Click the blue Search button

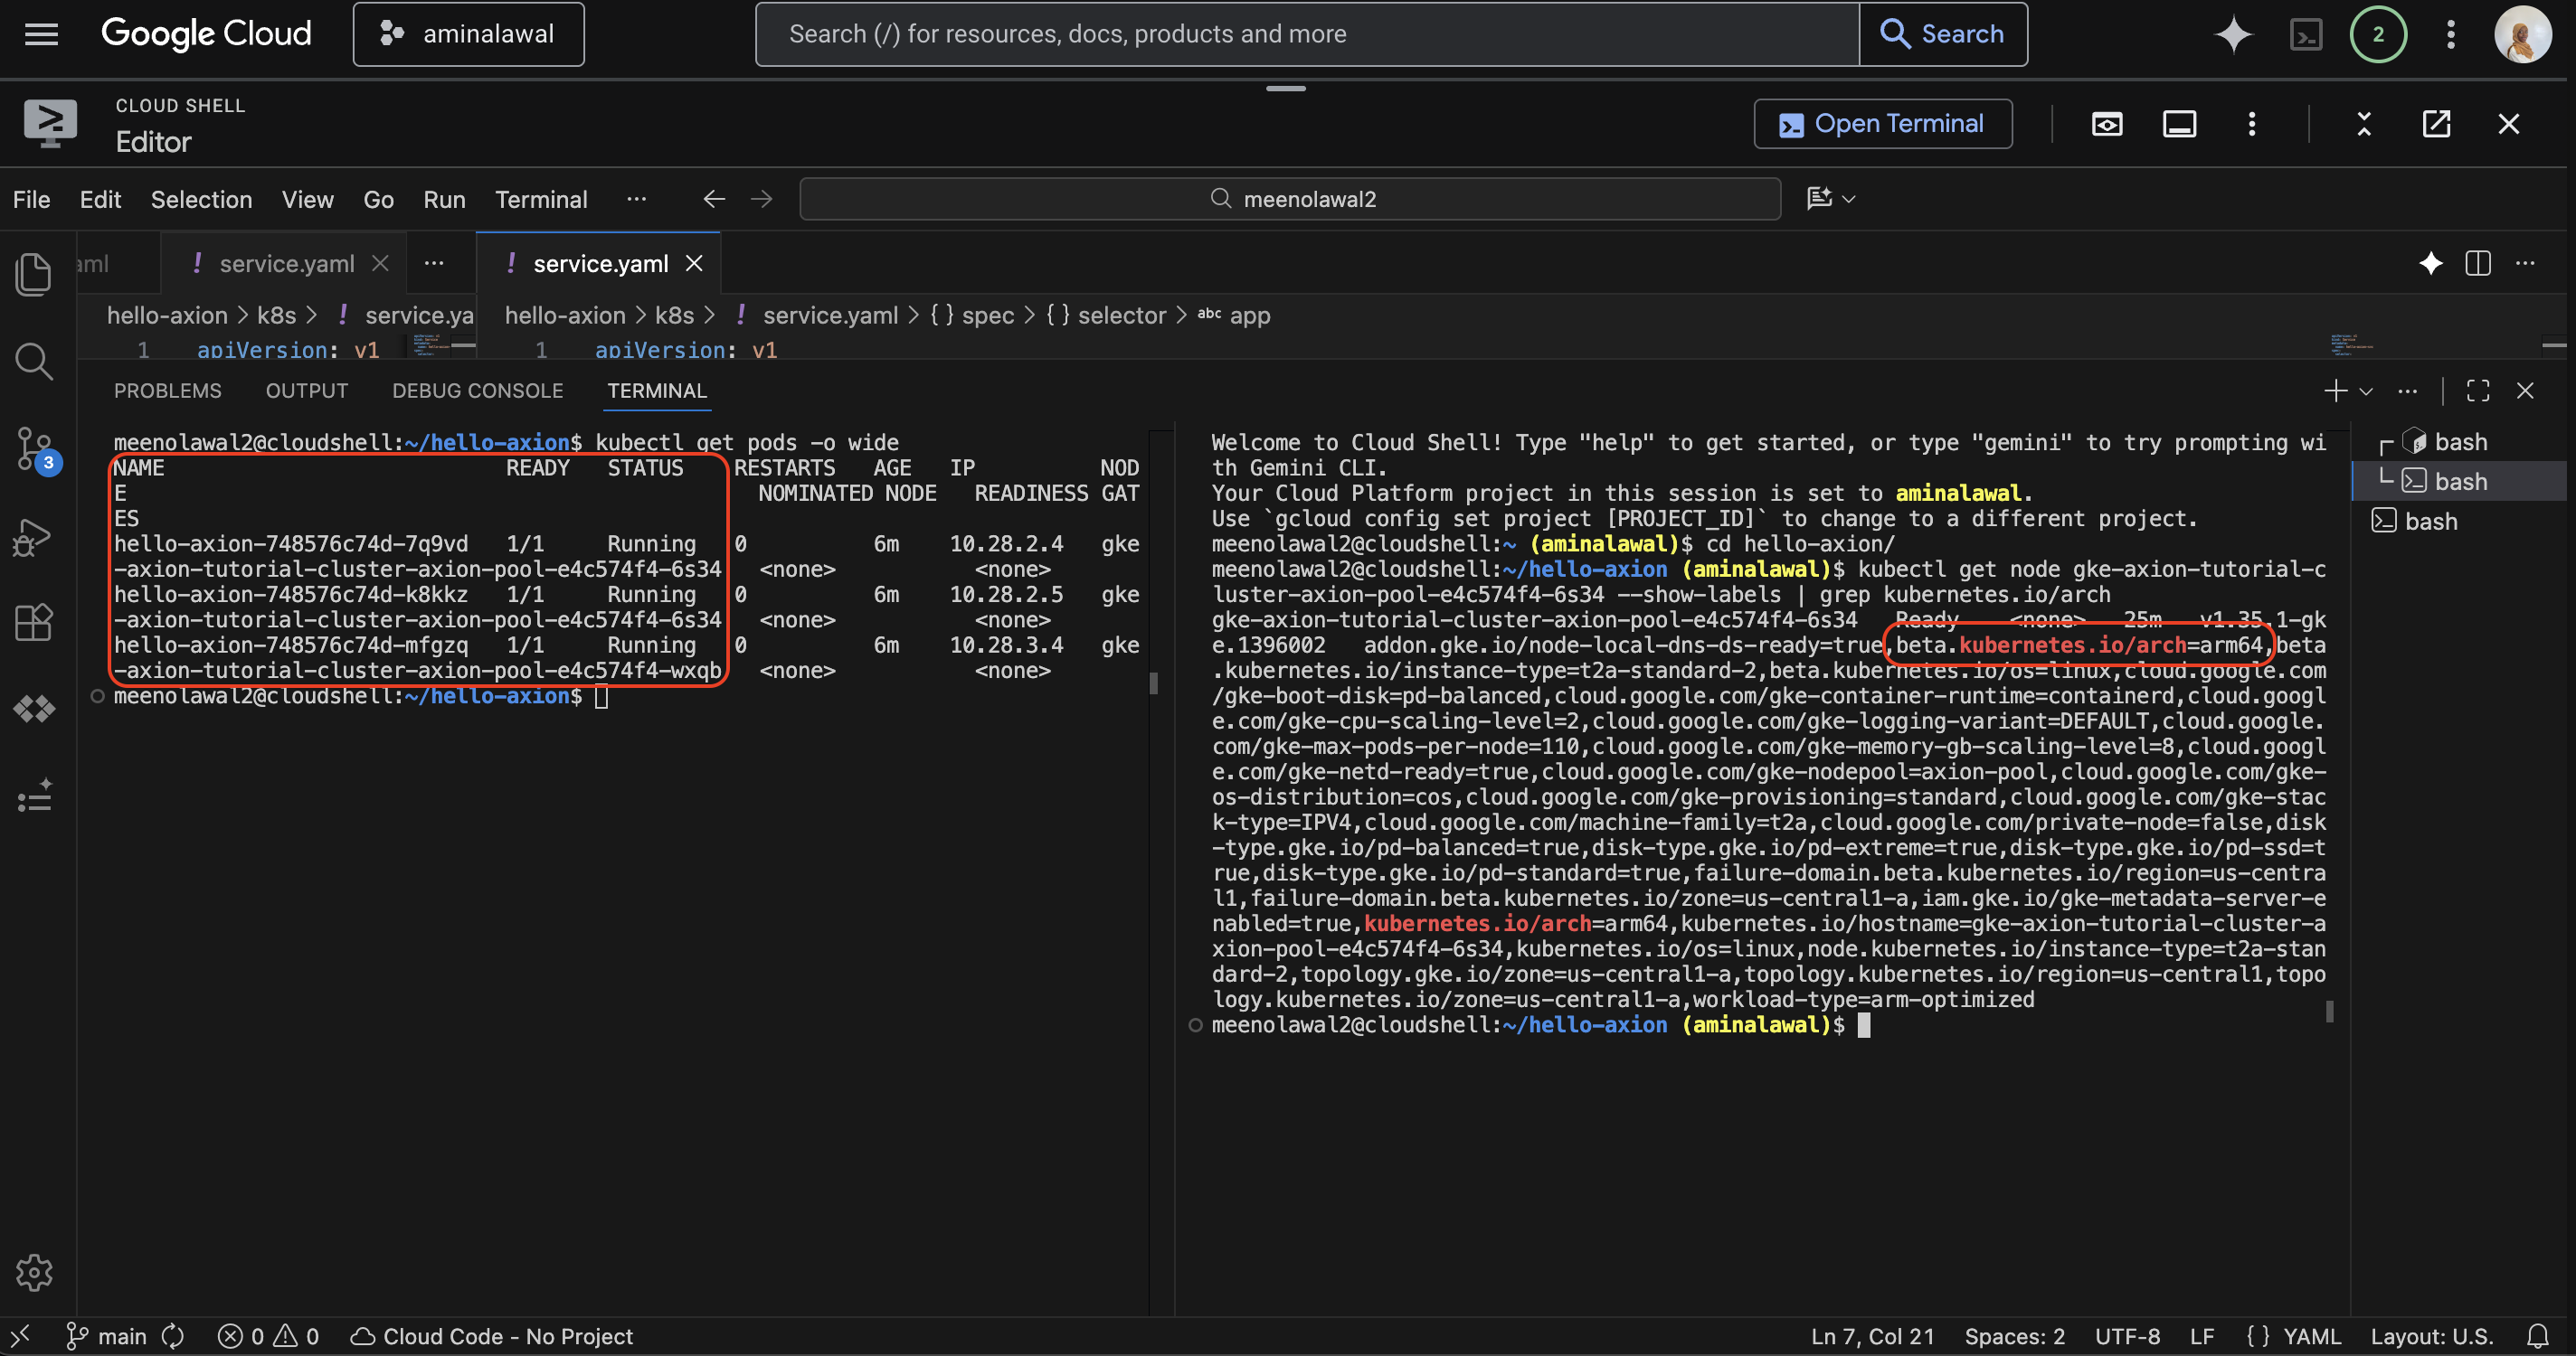coord(1942,34)
